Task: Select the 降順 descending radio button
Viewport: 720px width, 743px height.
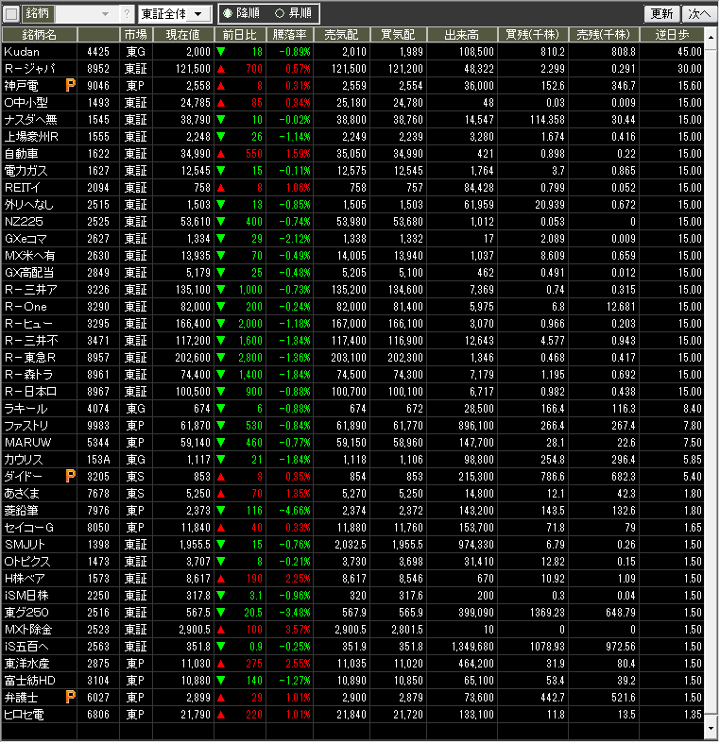Action: click(228, 14)
